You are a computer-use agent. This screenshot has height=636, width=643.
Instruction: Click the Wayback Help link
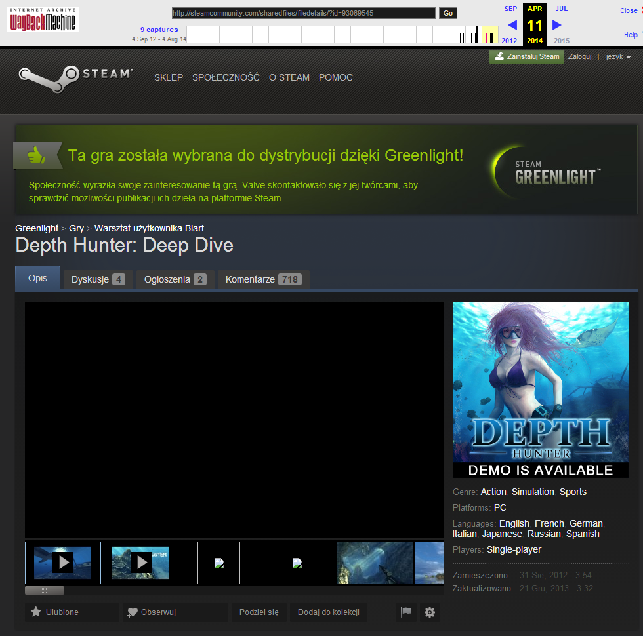pyautogui.click(x=631, y=35)
